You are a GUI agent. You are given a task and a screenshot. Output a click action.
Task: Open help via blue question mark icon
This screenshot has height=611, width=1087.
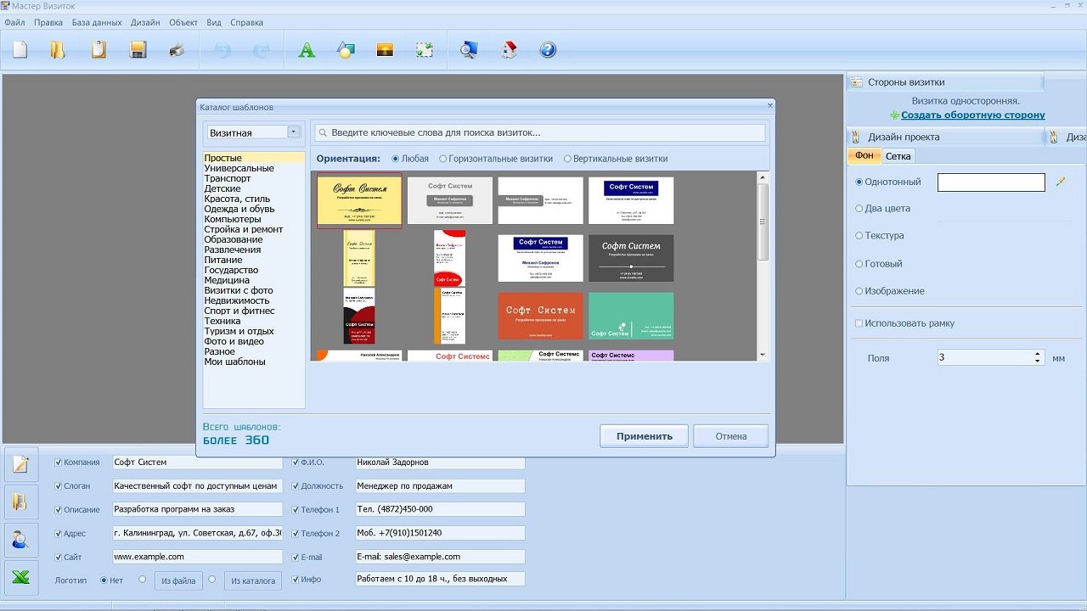pyautogui.click(x=548, y=50)
